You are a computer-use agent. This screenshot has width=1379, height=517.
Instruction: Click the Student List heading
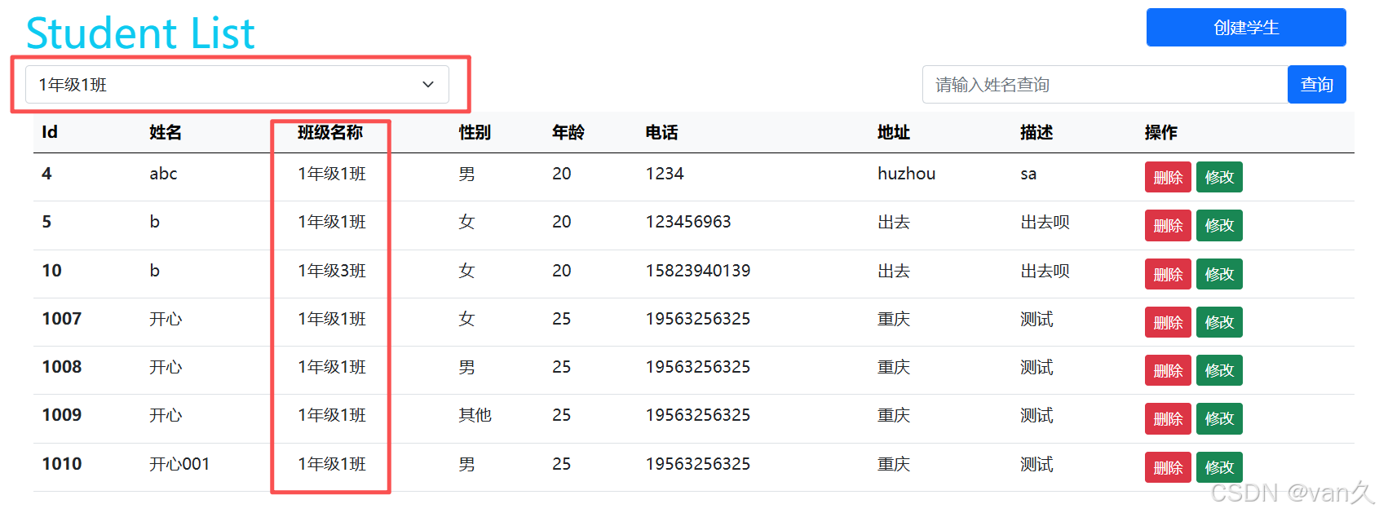[140, 33]
